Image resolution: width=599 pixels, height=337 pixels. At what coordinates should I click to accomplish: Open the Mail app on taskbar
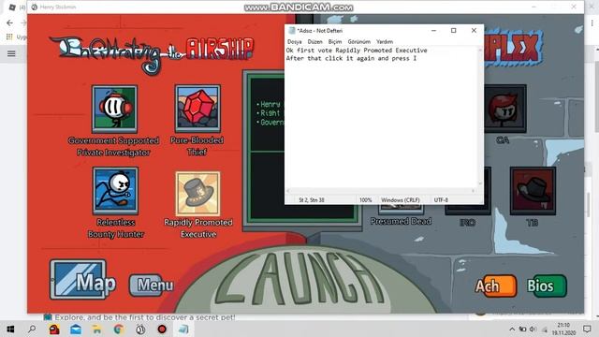pyautogui.click(x=76, y=329)
